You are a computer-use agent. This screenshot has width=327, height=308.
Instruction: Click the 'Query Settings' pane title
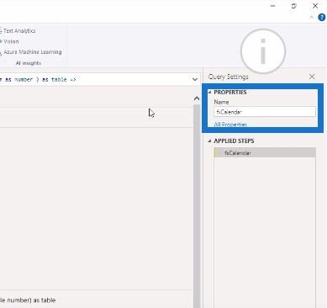[x=229, y=77]
